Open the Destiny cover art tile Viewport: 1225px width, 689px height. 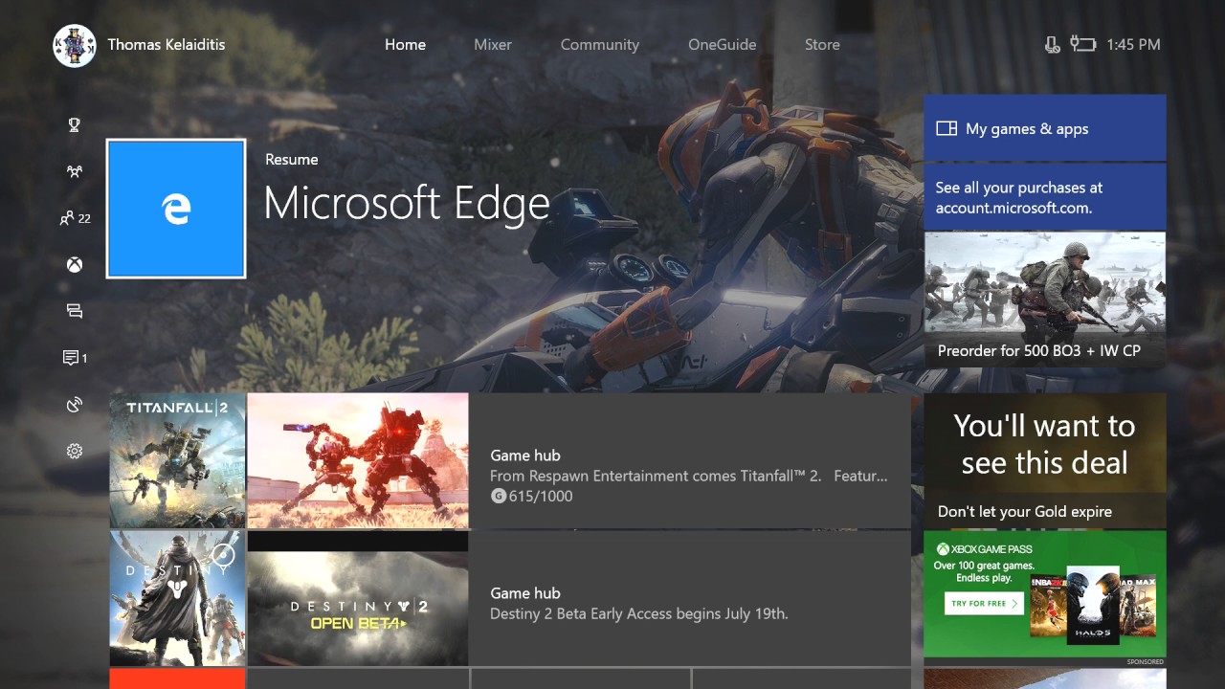pos(177,598)
